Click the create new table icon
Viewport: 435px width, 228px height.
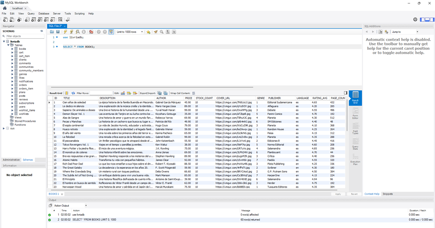tap(34, 20)
